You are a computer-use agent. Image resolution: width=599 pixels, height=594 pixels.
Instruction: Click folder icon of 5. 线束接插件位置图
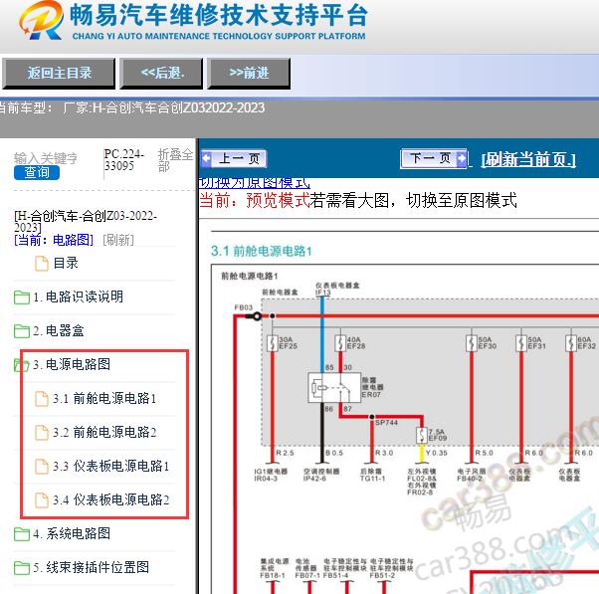(22, 568)
